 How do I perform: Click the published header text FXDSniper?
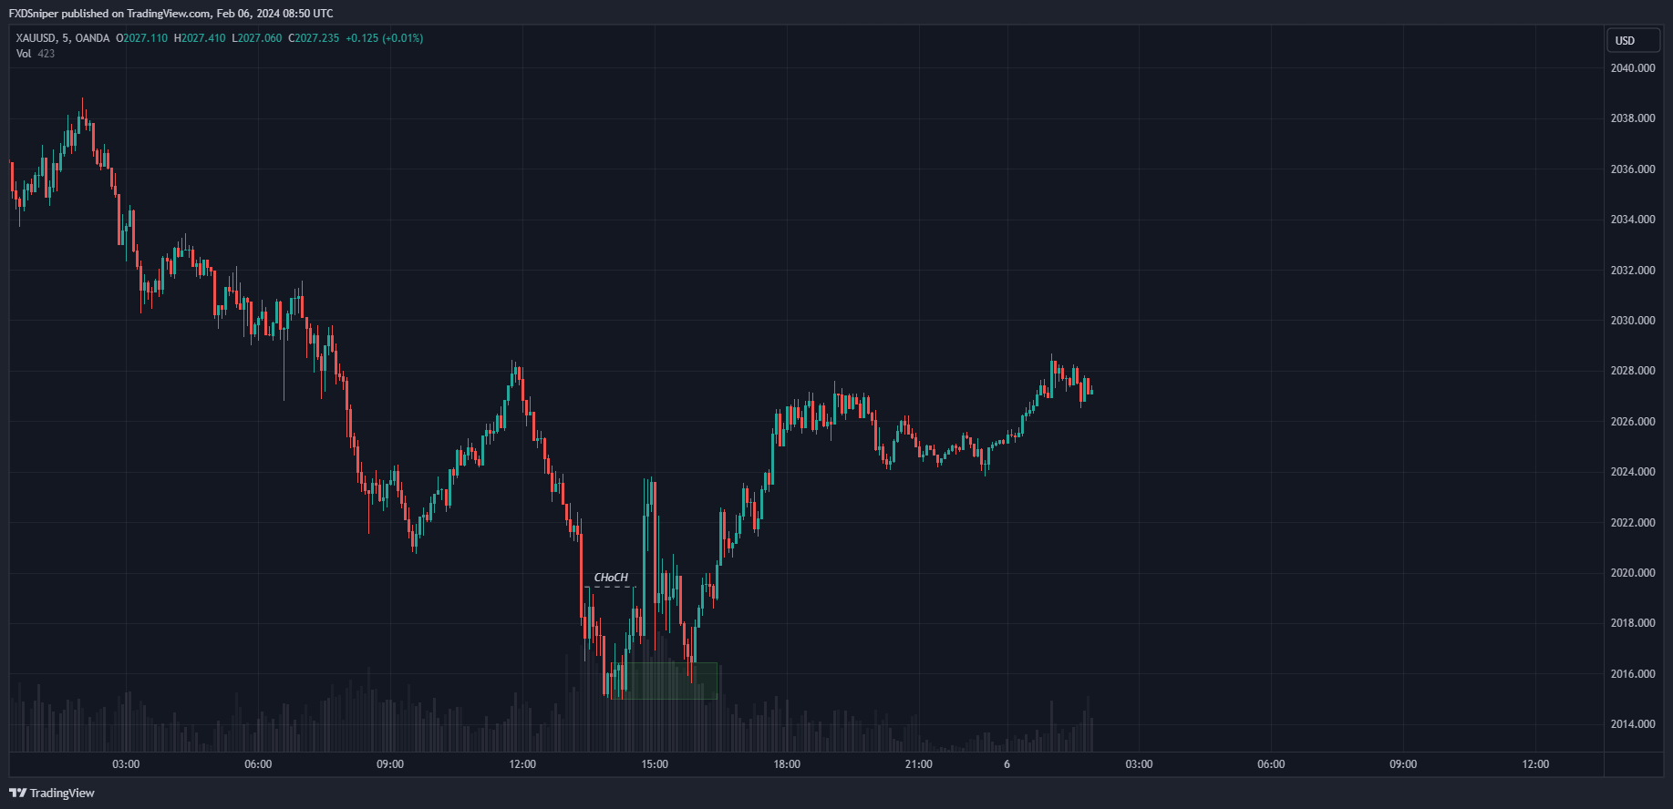pos(33,14)
